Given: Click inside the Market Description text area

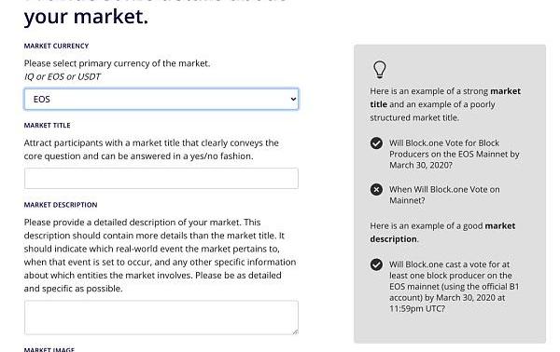Looking at the screenshot, I should pyautogui.click(x=161, y=318).
